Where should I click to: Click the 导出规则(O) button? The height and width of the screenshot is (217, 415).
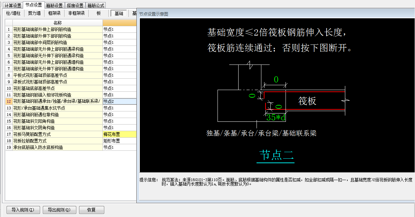(59, 210)
